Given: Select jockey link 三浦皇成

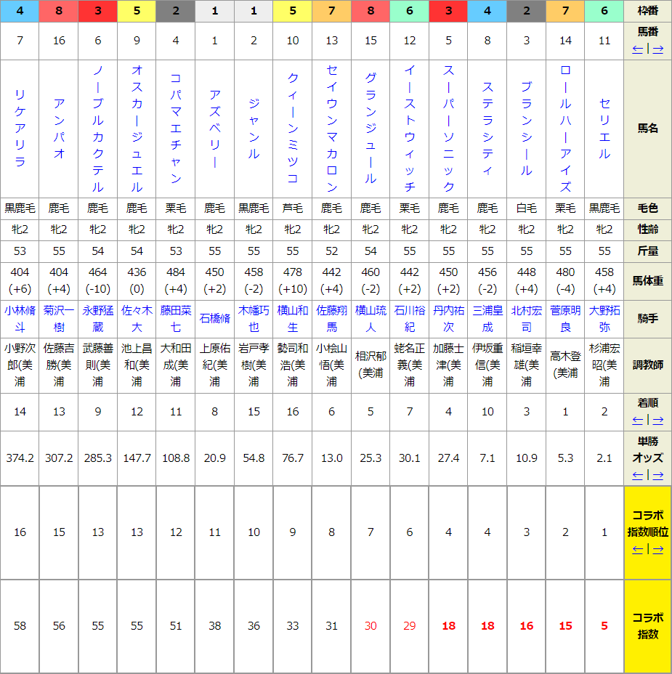Looking at the screenshot, I should pyautogui.click(x=487, y=317).
